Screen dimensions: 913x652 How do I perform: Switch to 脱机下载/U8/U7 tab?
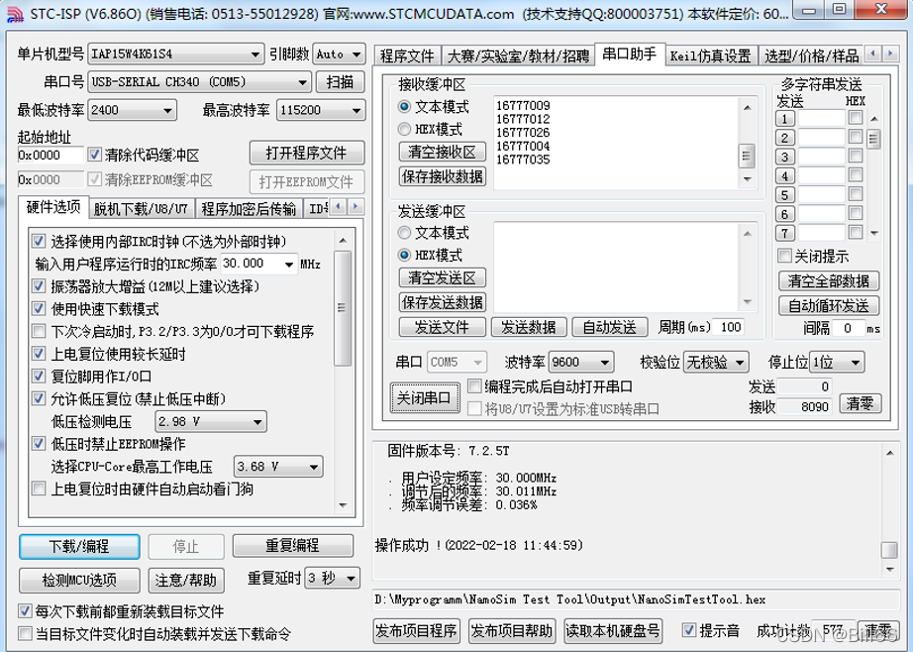pyautogui.click(x=141, y=209)
